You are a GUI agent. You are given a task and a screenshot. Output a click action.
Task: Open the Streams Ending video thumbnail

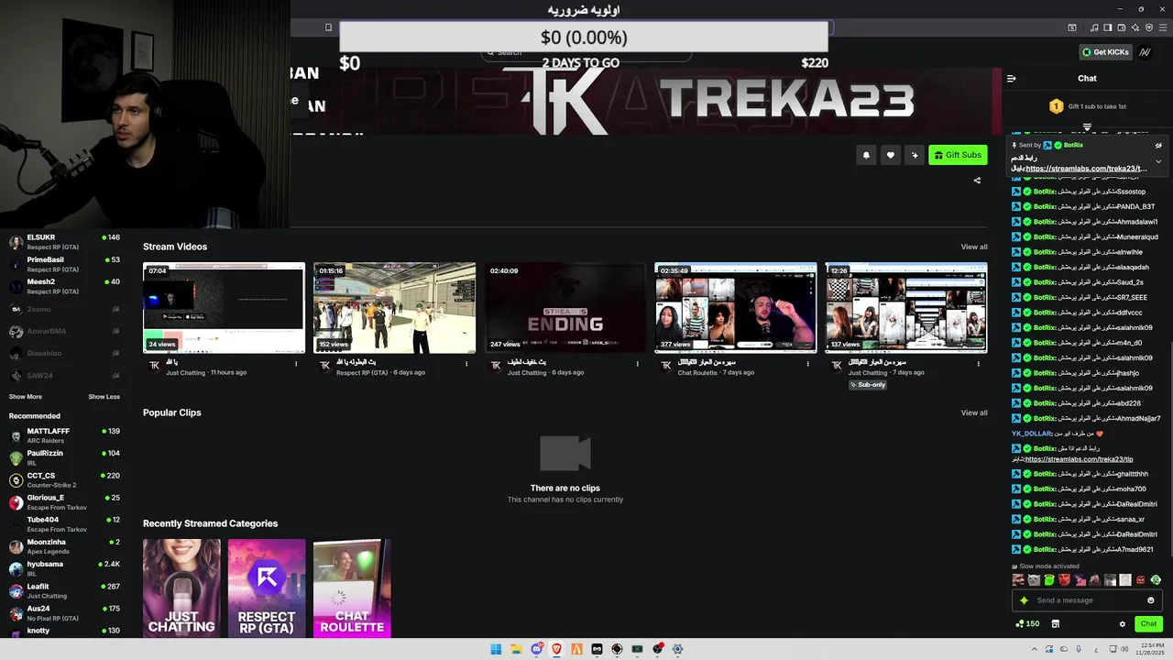tap(565, 308)
